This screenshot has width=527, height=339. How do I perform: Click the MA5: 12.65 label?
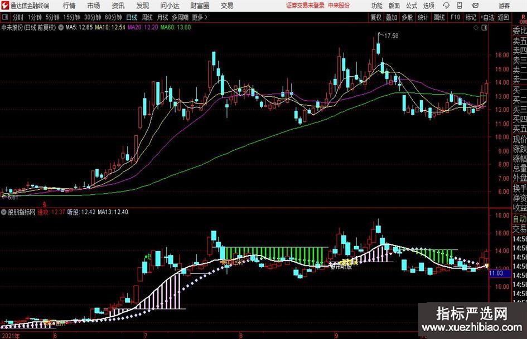79,27
